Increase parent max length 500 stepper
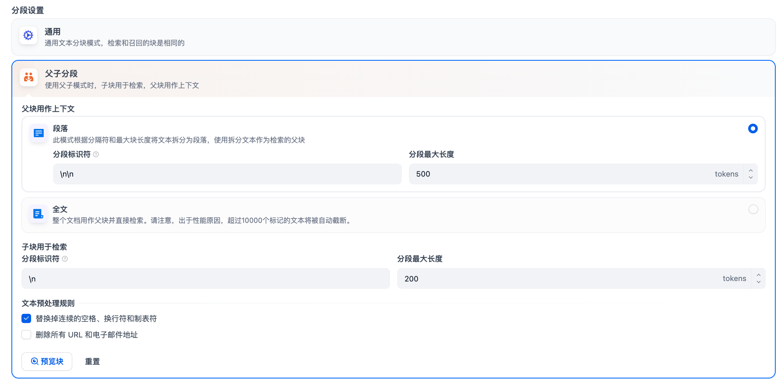Image resolution: width=781 pixels, height=389 pixels. (x=751, y=170)
